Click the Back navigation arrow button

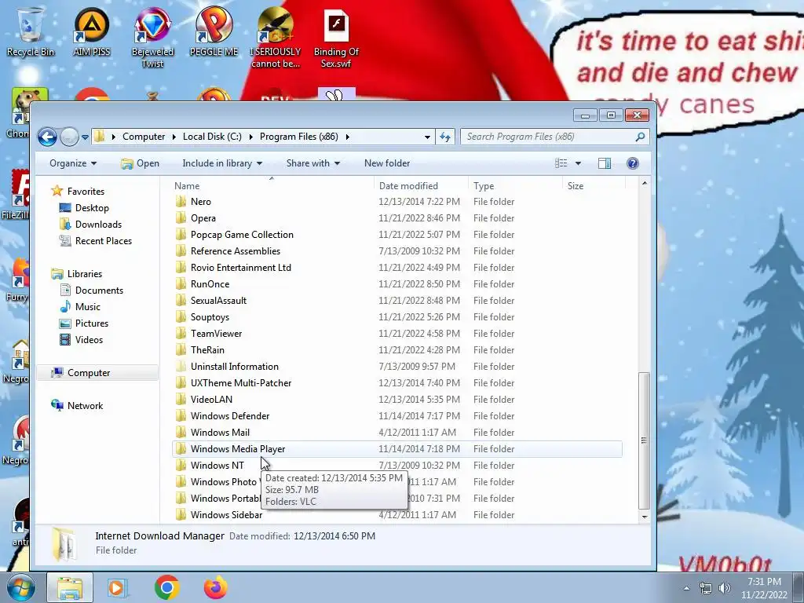(47, 137)
